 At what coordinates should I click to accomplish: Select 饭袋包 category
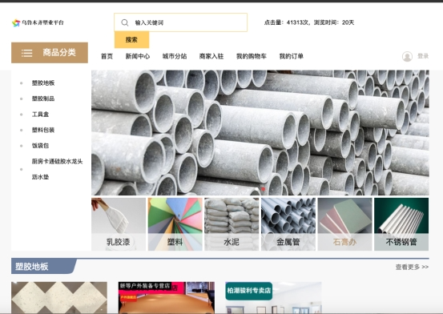click(x=40, y=146)
